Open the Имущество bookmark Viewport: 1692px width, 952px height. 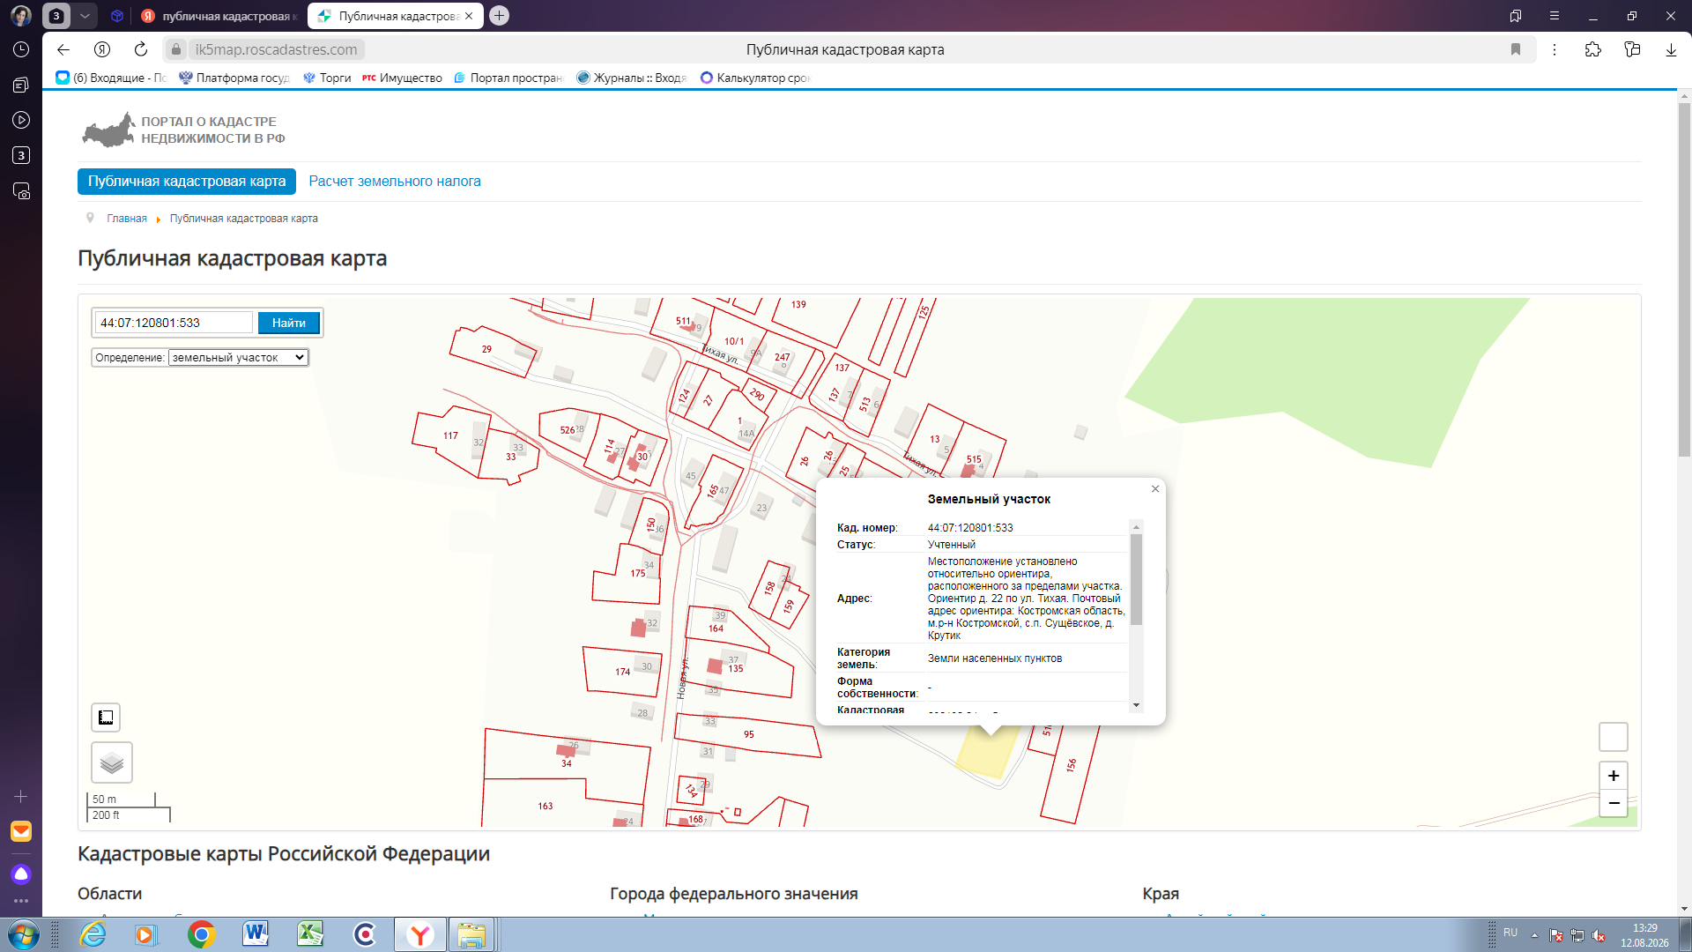(x=402, y=78)
